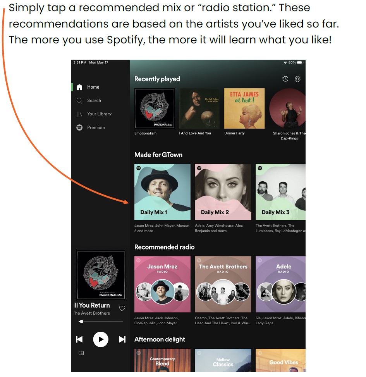Viewport: 366px width, 377px height.
Task: Open Mellow Classics playlist
Action: tap(223, 360)
